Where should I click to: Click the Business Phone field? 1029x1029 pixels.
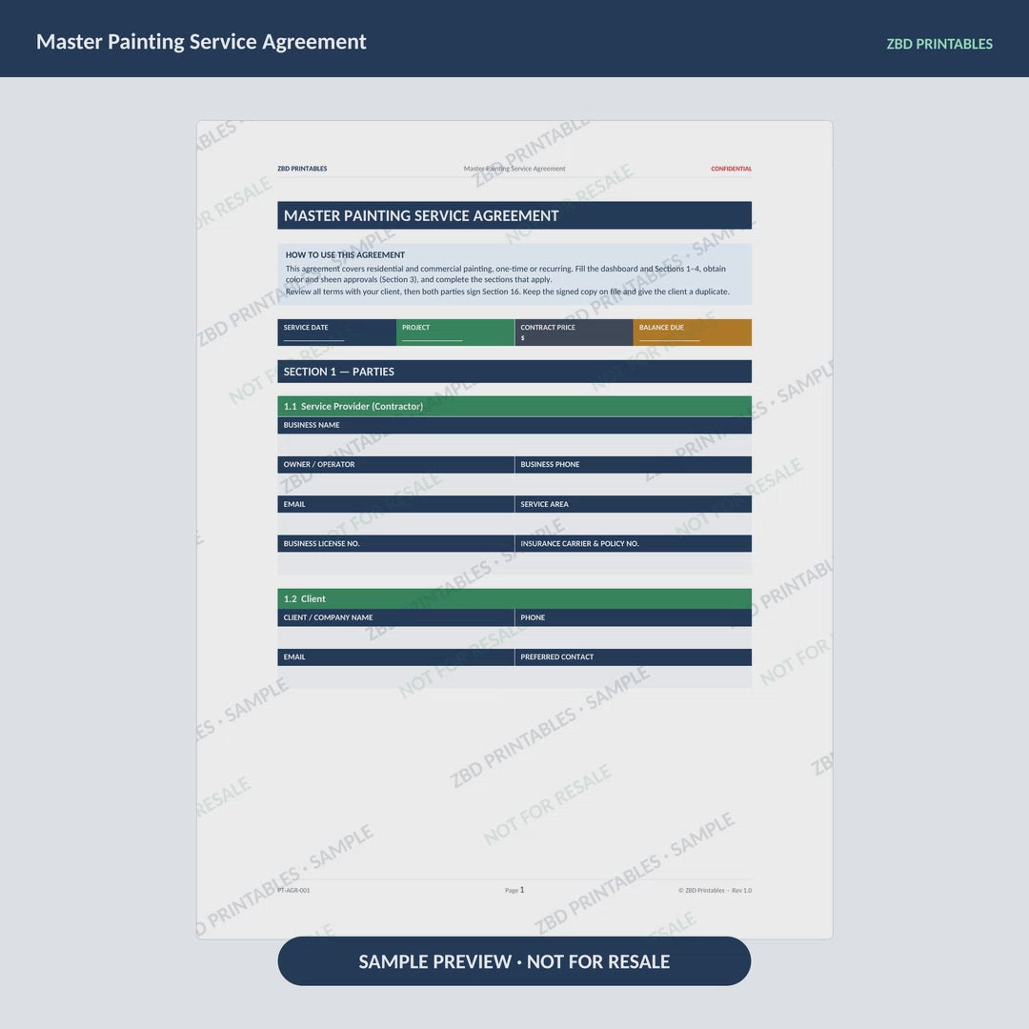634,484
